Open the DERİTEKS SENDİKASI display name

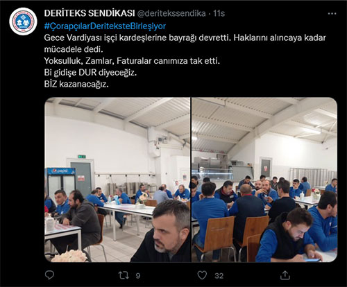click(90, 13)
